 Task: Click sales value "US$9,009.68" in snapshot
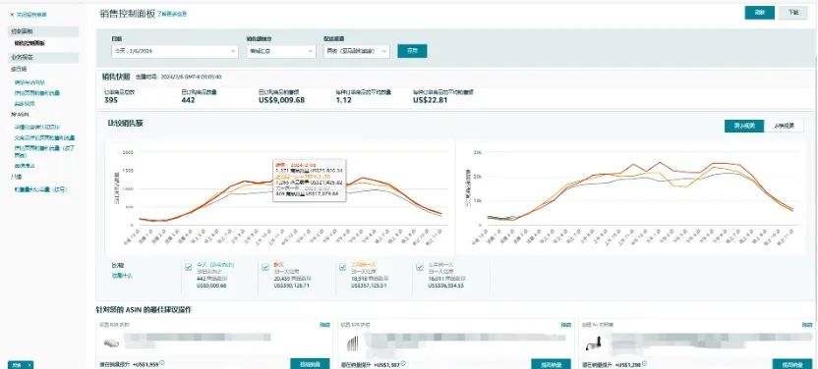(x=282, y=100)
